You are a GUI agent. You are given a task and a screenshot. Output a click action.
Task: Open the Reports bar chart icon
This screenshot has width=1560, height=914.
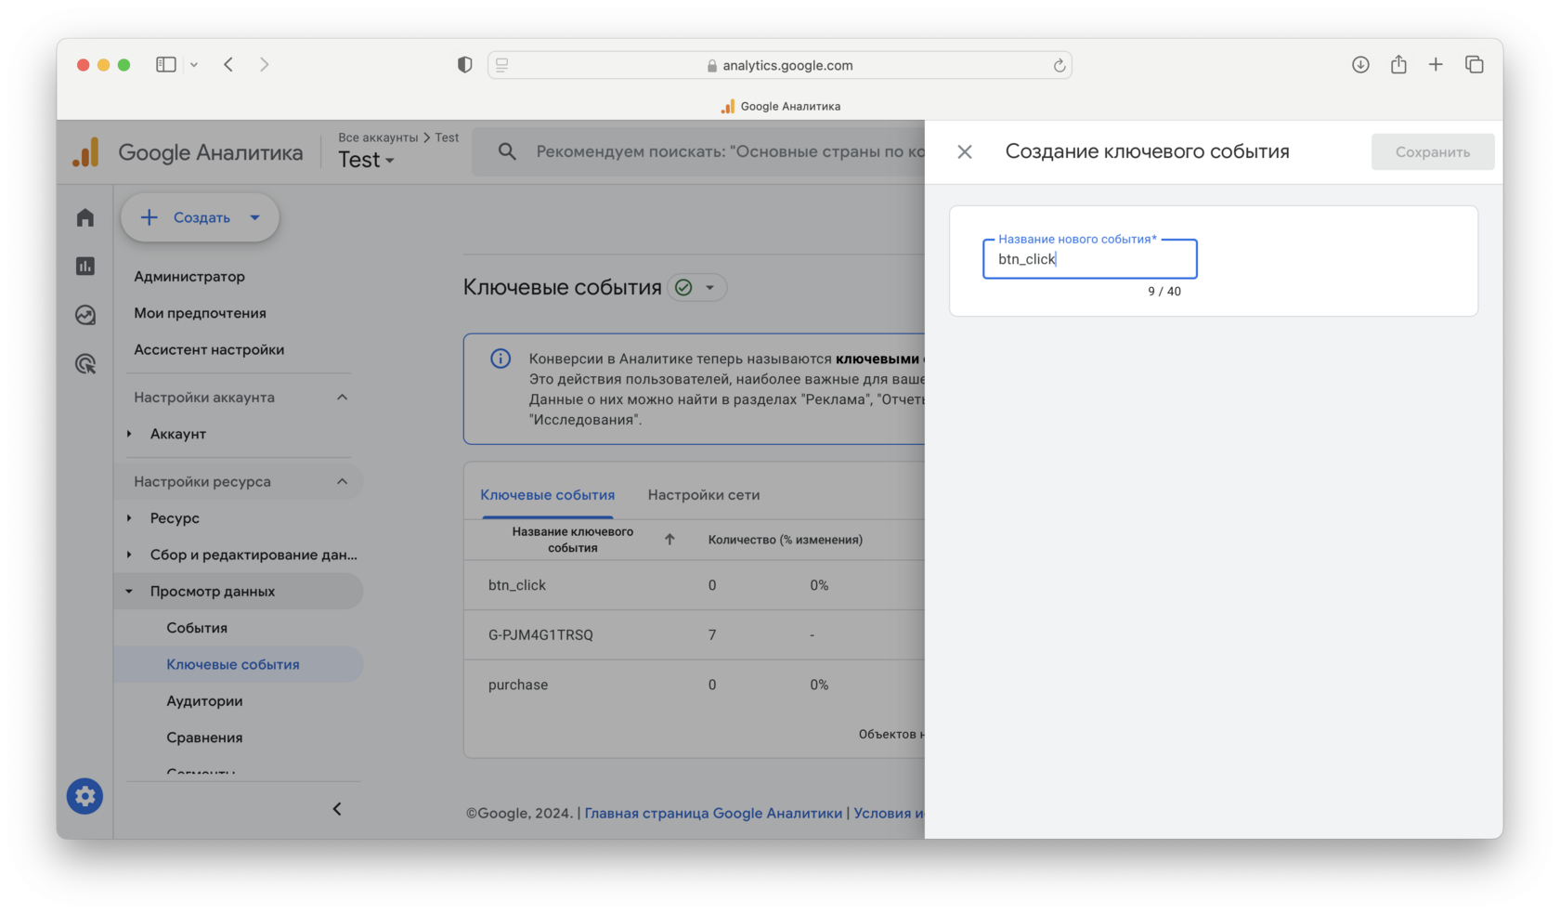85,267
